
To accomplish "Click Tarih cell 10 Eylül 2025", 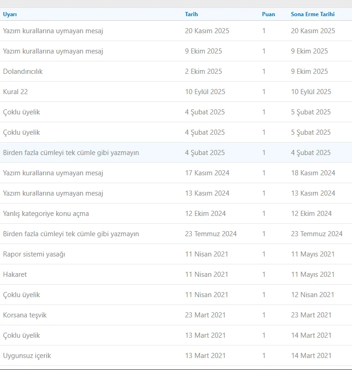I will pyautogui.click(x=205, y=91).
